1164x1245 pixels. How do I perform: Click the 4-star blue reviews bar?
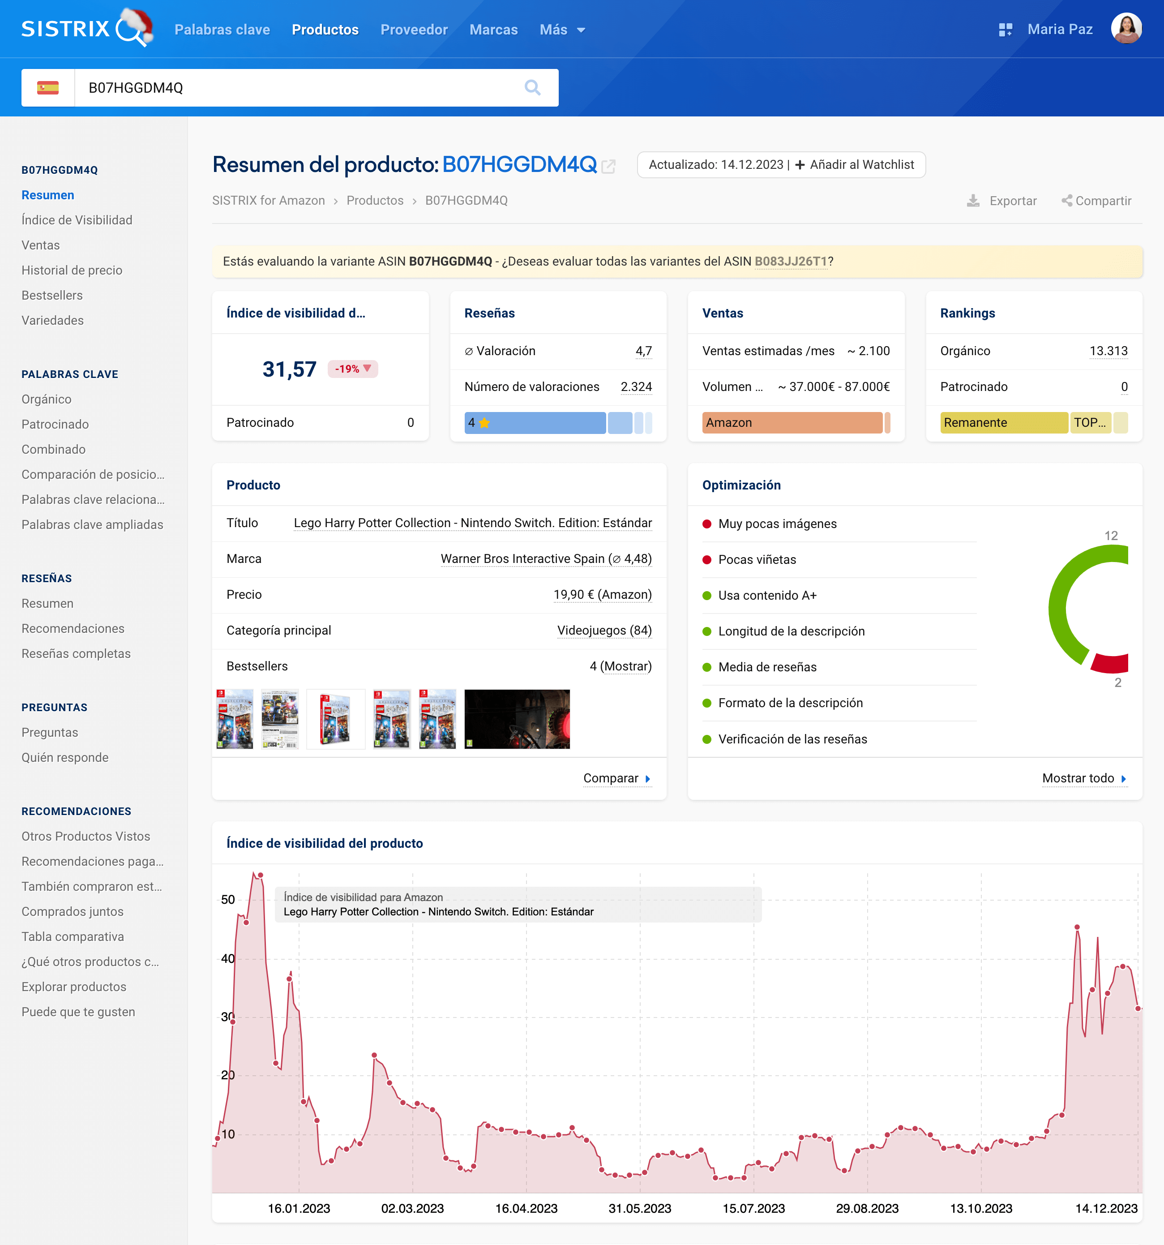(x=534, y=423)
